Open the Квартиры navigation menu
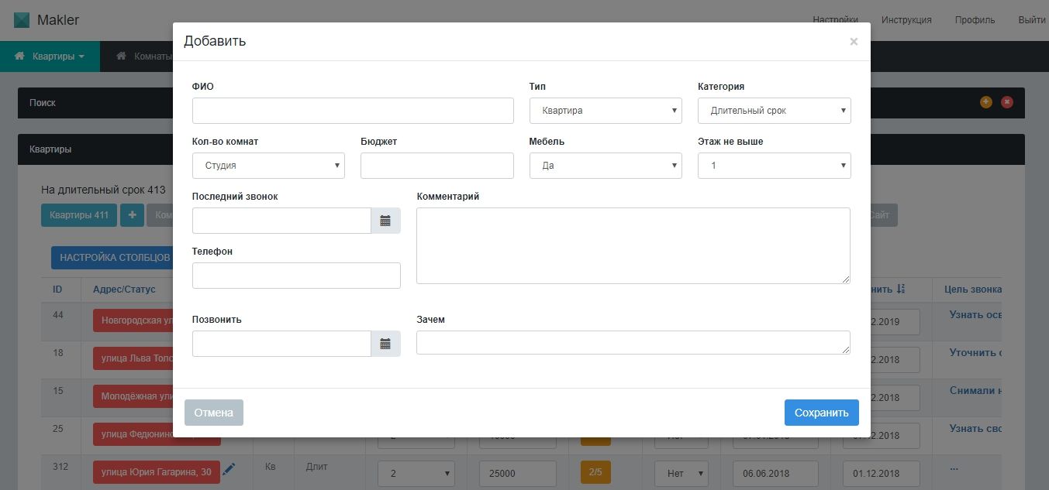This screenshot has height=490, width=1049. [49, 57]
